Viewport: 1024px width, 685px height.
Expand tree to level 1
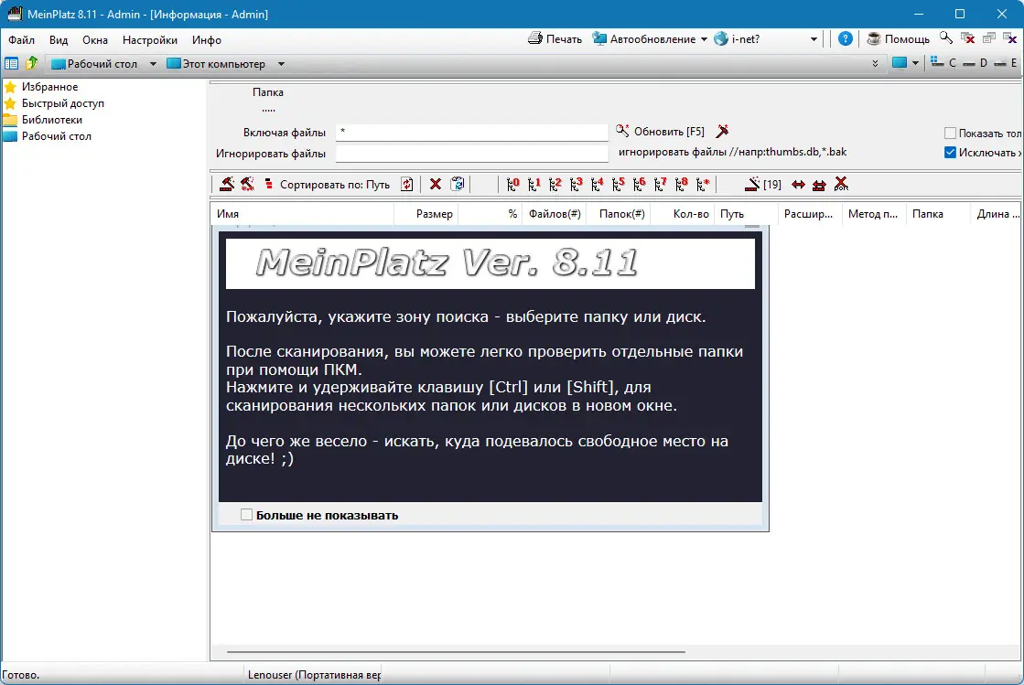point(534,185)
